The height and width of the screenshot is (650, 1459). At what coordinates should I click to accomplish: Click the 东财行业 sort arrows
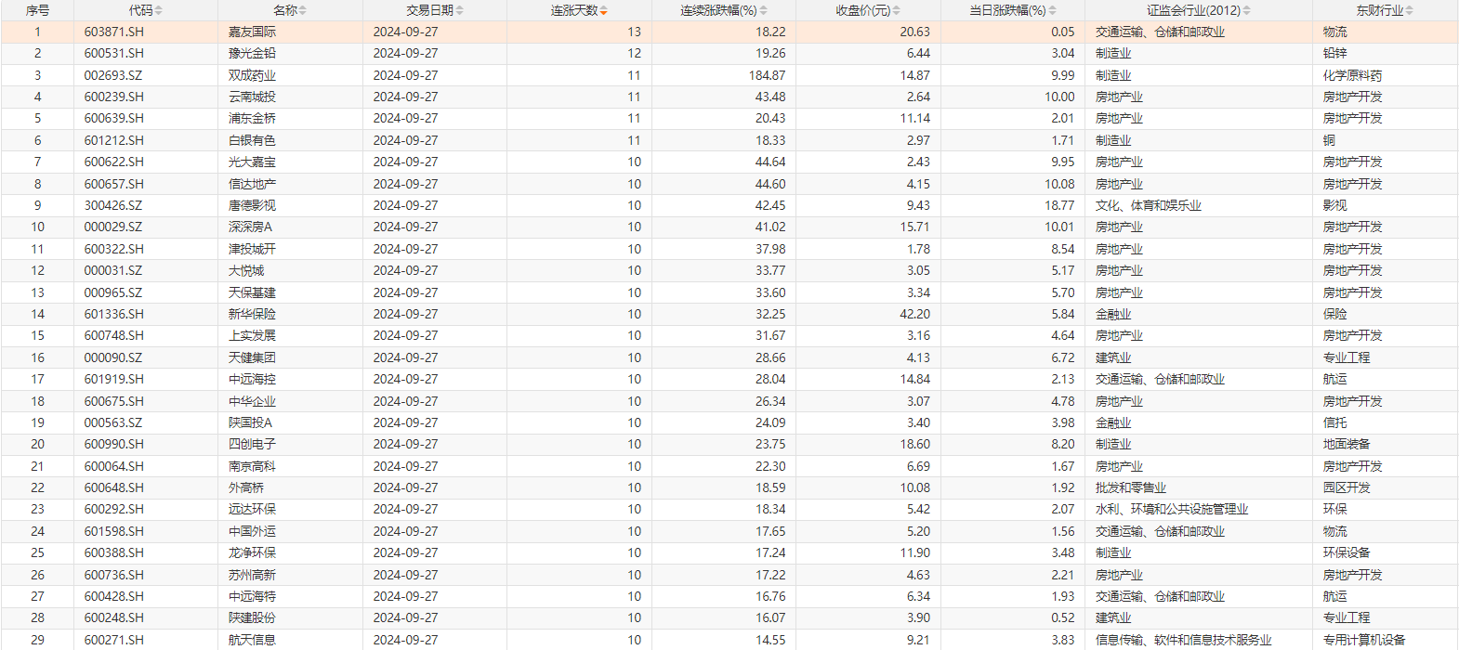click(x=1409, y=10)
